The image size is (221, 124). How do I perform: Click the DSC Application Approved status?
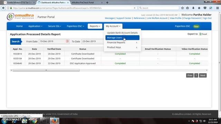click(x=83, y=63)
